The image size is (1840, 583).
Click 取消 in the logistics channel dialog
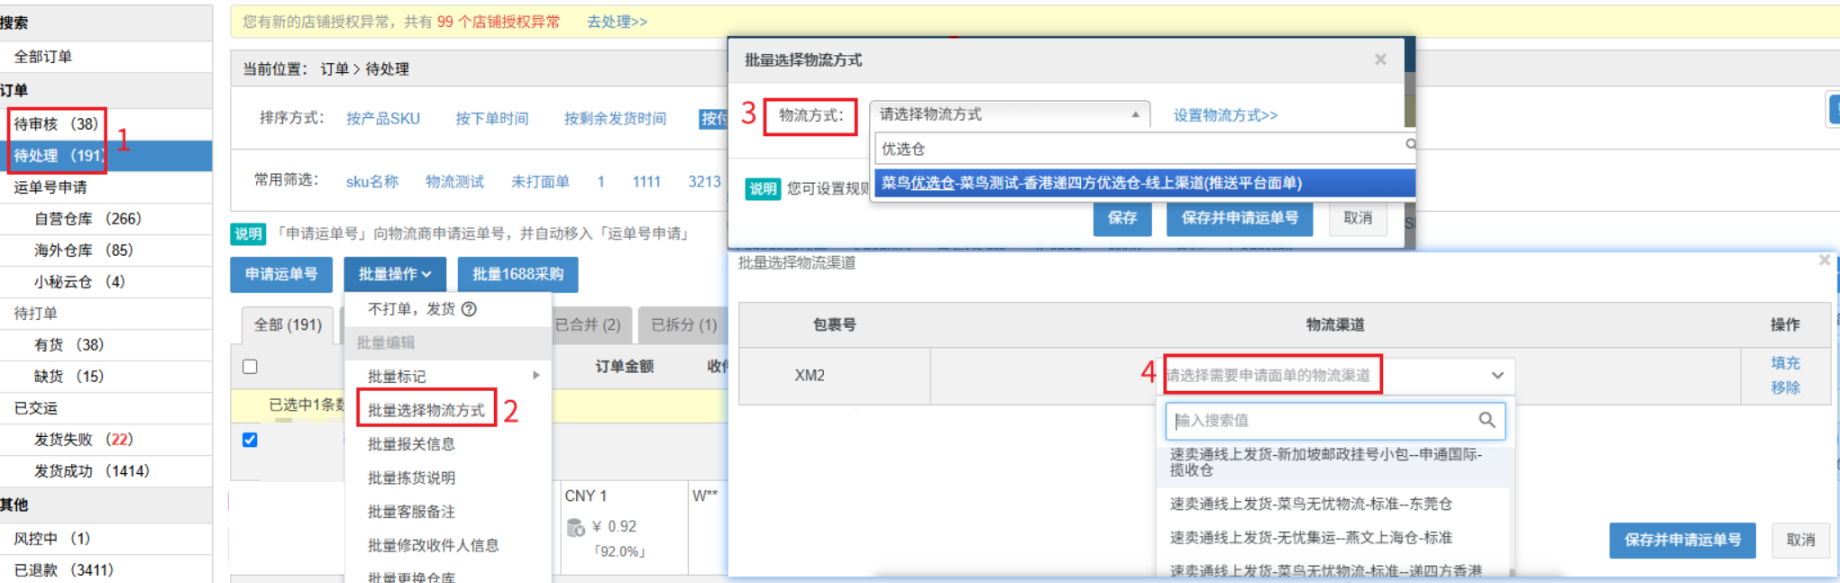1800,540
